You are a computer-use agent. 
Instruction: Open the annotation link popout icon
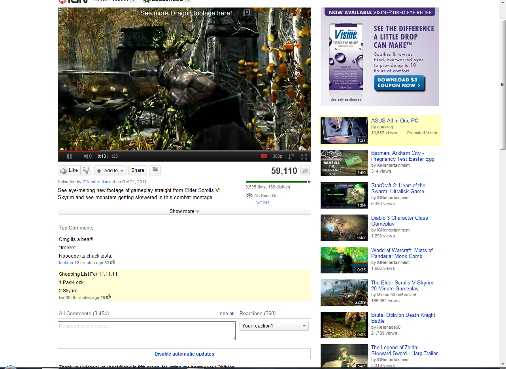click(x=246, y=13)
